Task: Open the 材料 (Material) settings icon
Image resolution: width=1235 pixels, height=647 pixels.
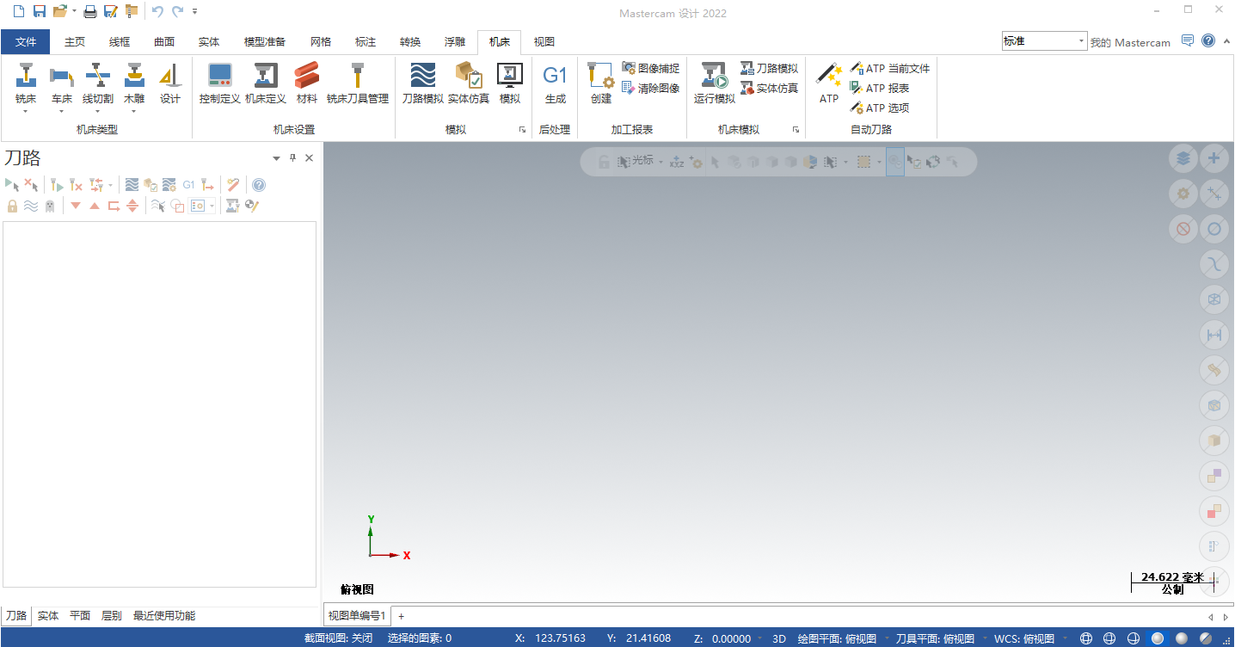Action: click(306, 82)
